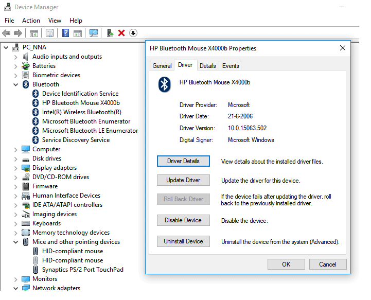Switch to the Details tab
Screen dimensions: 371x300
point(208,66)
